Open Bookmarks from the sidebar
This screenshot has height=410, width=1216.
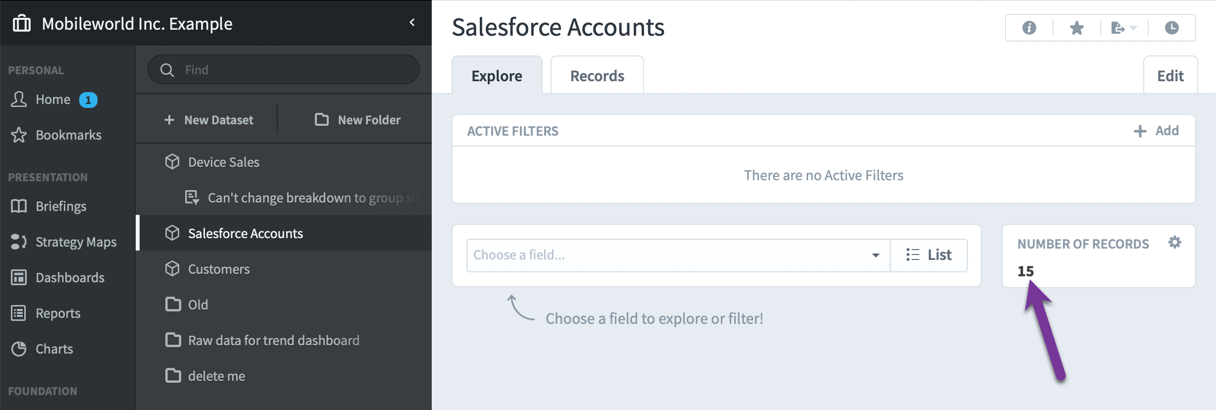68,135
